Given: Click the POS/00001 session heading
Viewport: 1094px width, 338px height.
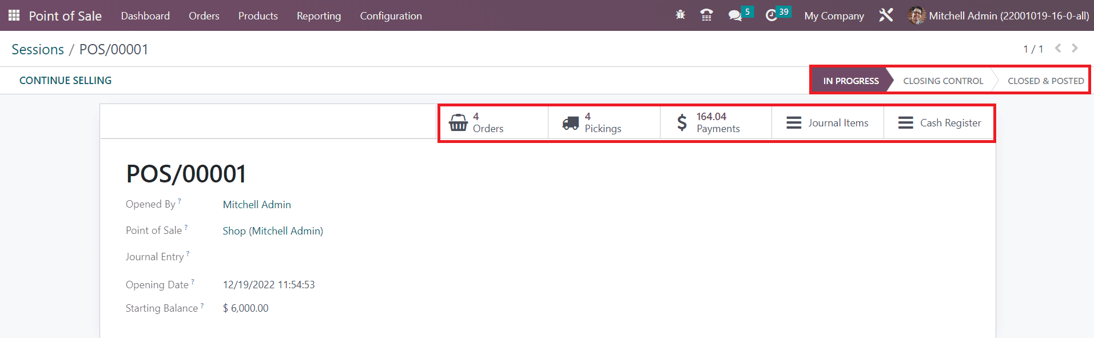Looking at the screenshot, I should (x=186, y=174).
